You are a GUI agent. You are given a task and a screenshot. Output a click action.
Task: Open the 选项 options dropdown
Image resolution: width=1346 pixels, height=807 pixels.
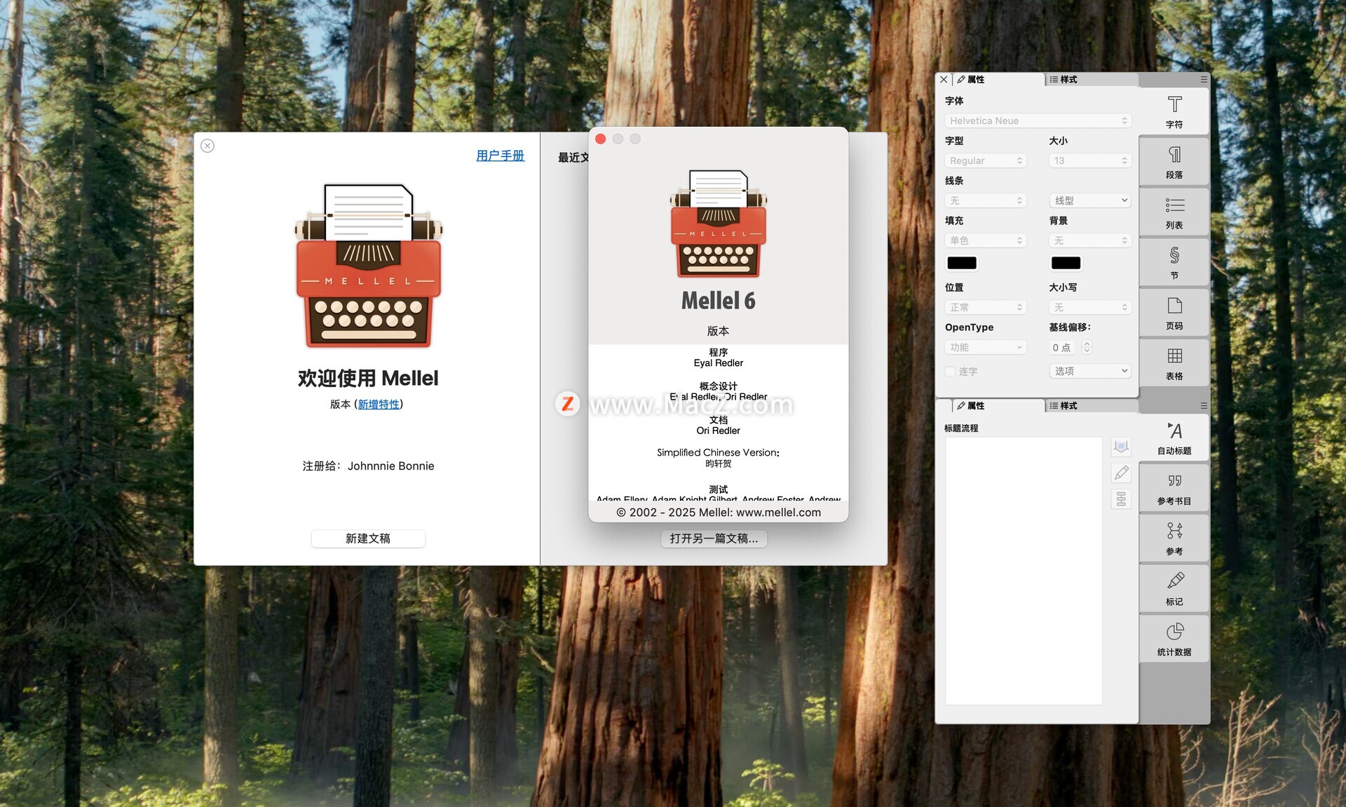[x=1090, y=371]
